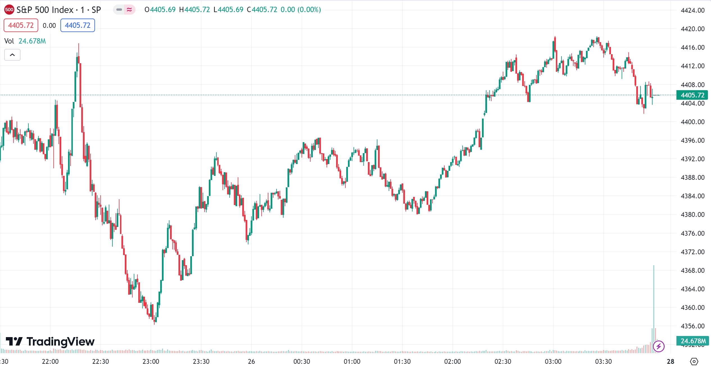This screenshot has width=711, height=368.
Task: Click the 23:00 label on time axis
Action: 151,362
